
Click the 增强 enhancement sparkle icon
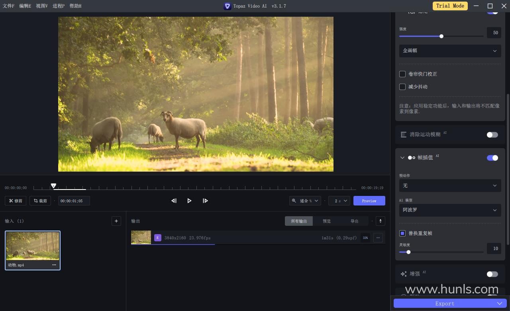point(404,274)
